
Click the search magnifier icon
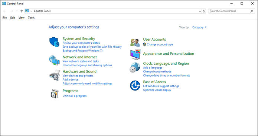[251, 11]
